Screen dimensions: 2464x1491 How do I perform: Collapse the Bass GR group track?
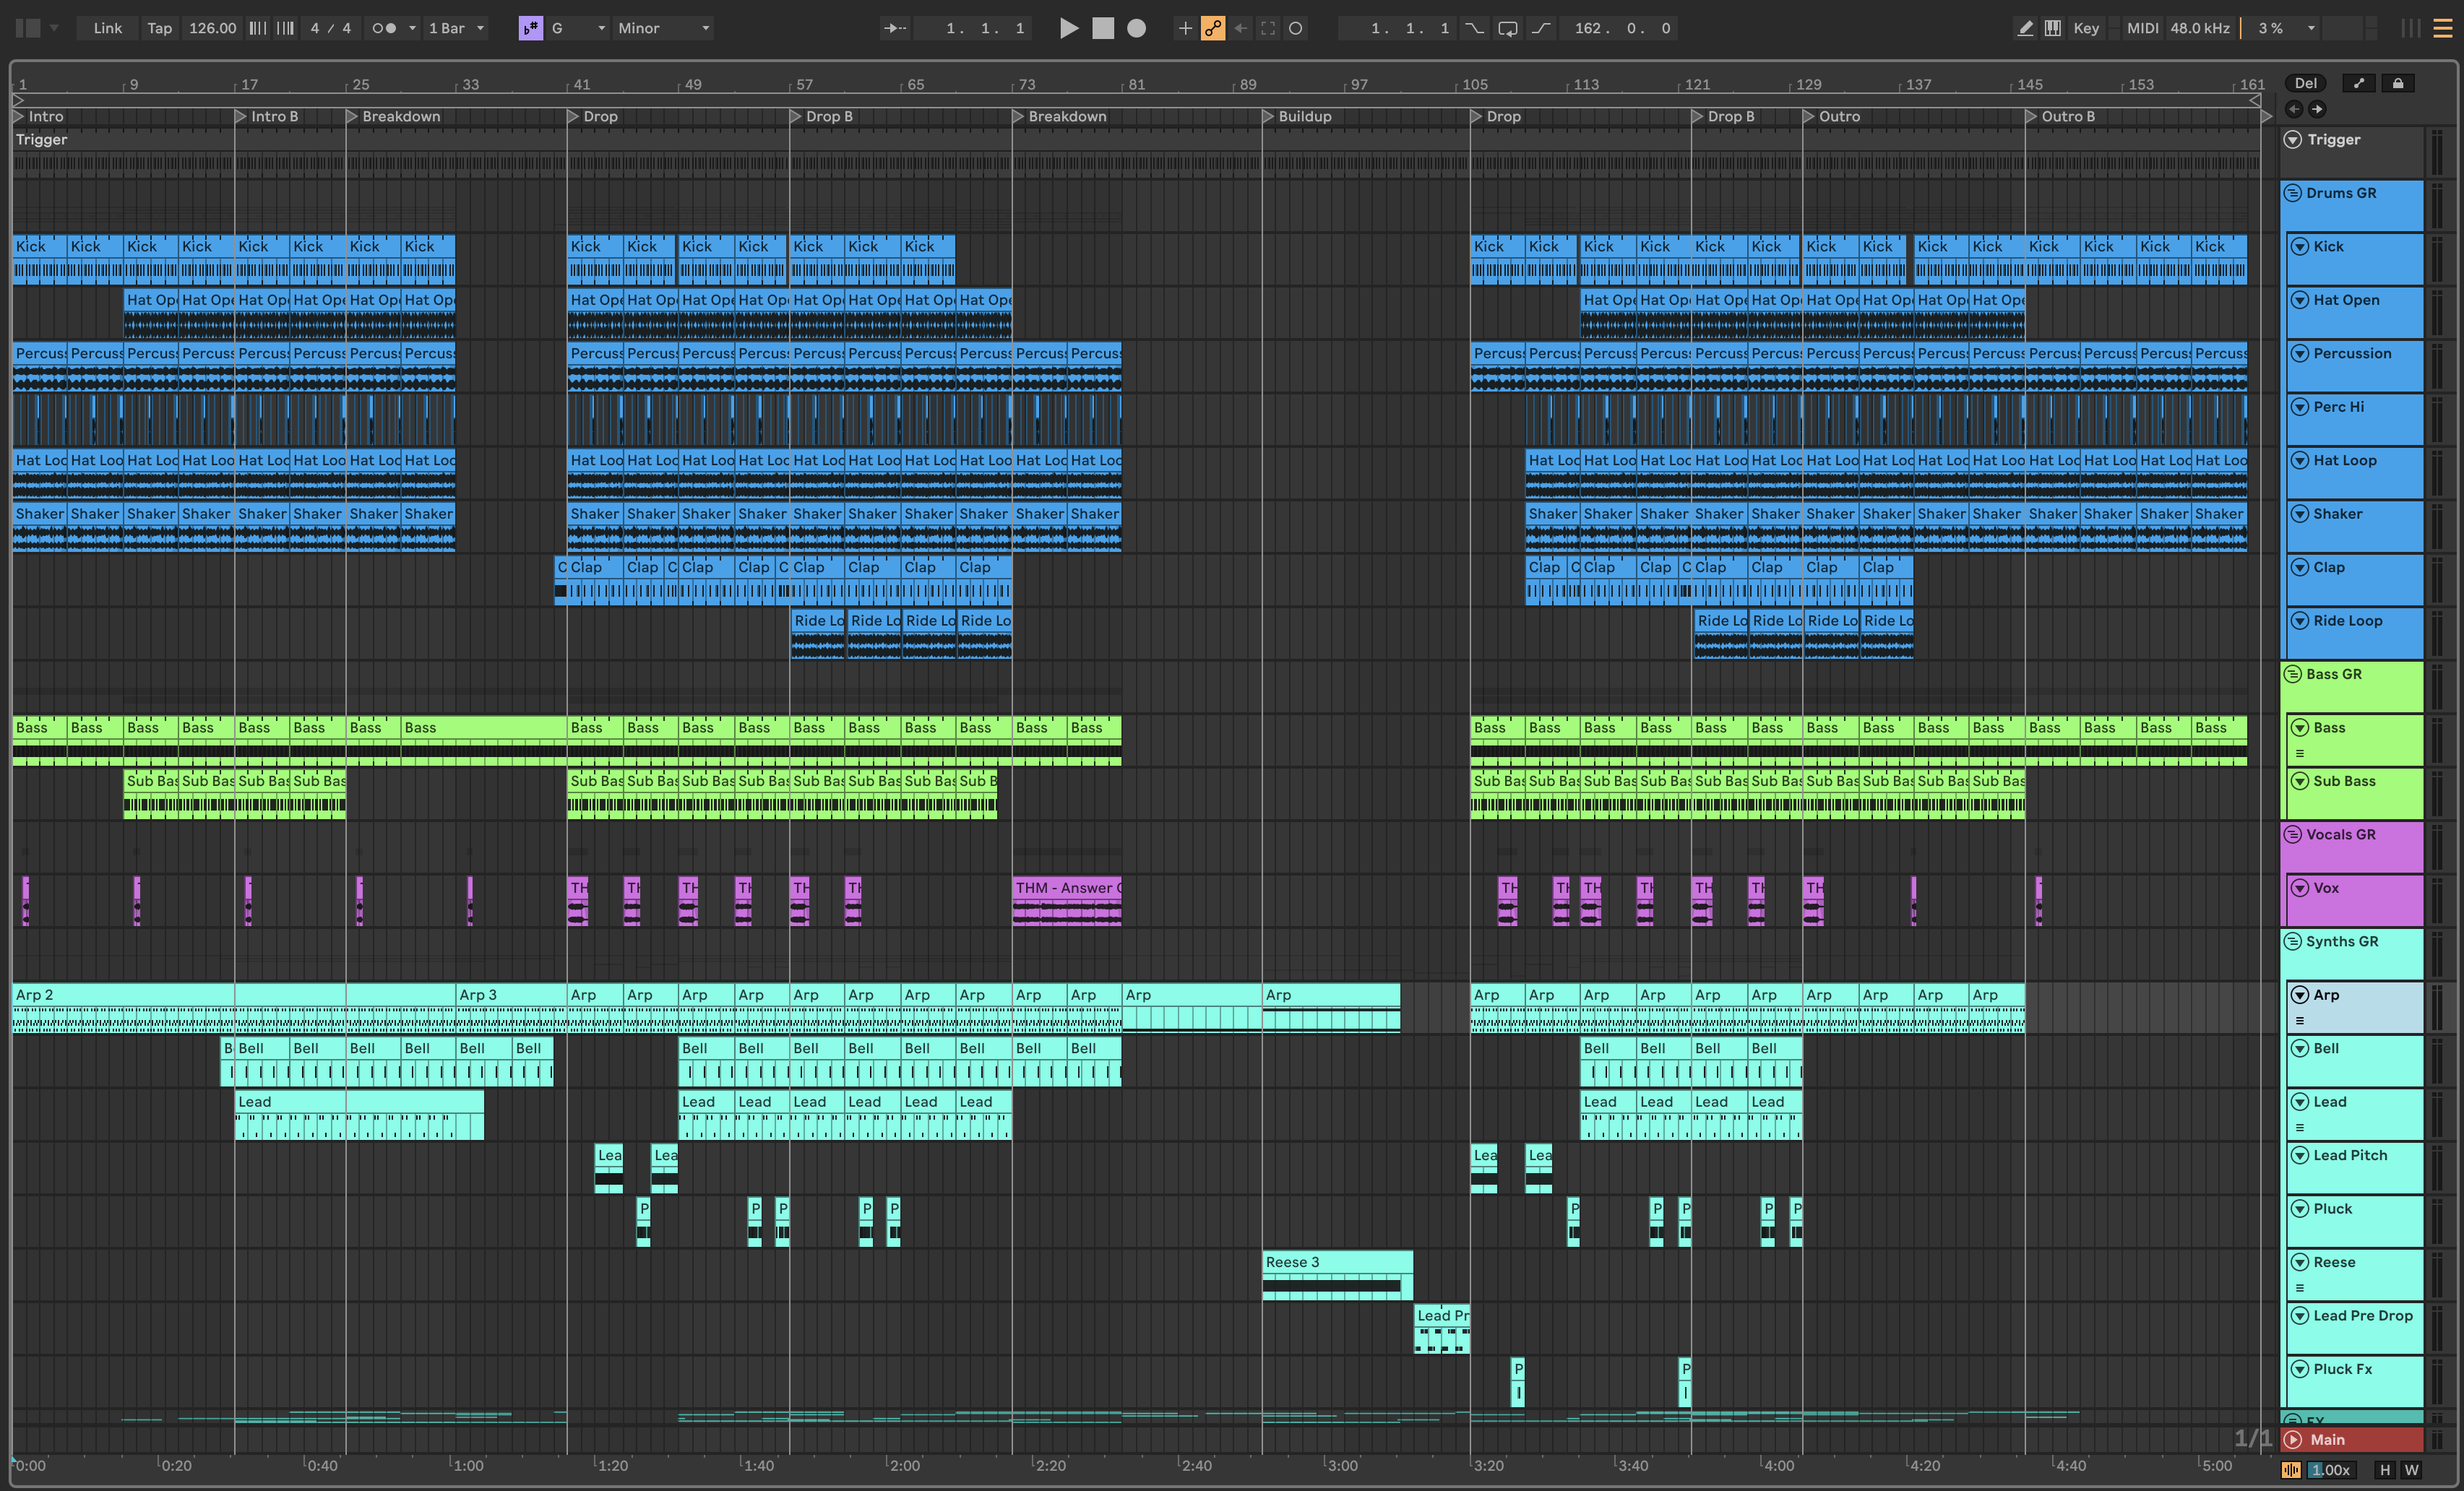2293,674
